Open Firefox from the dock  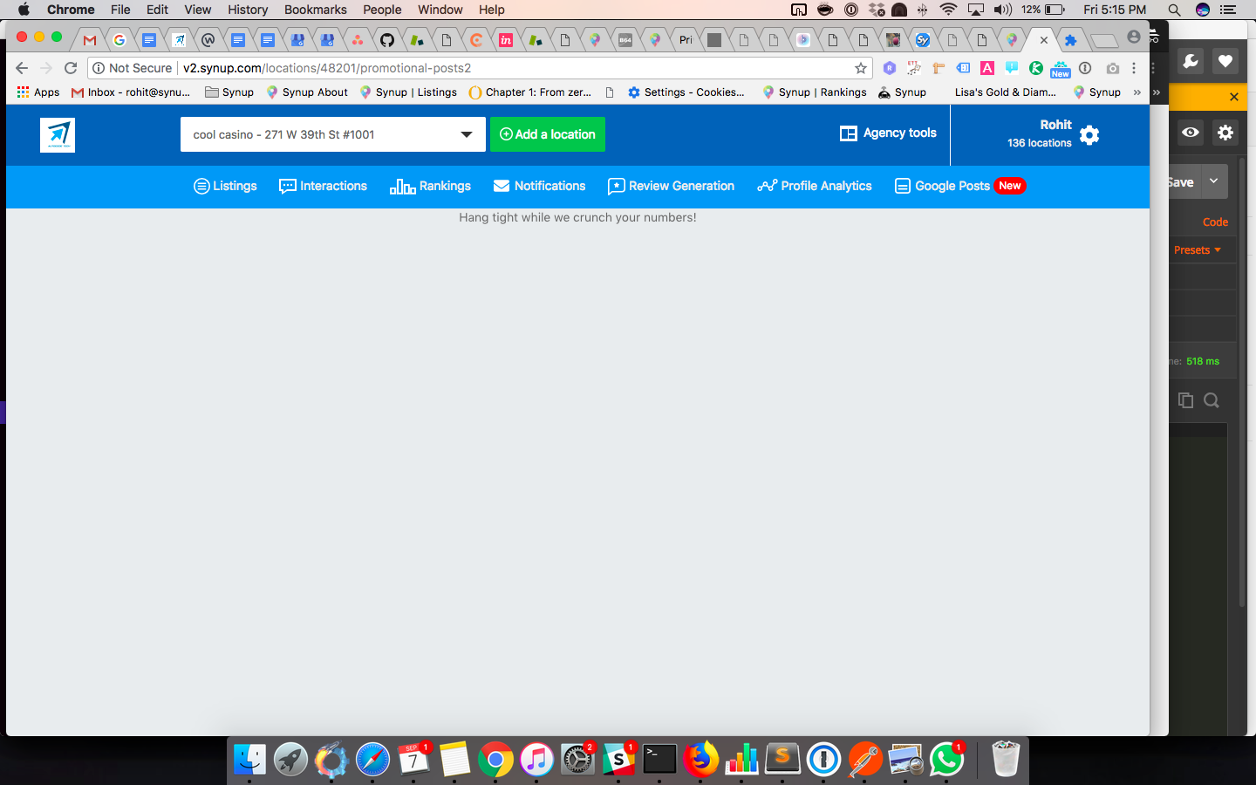click(700, 760)
